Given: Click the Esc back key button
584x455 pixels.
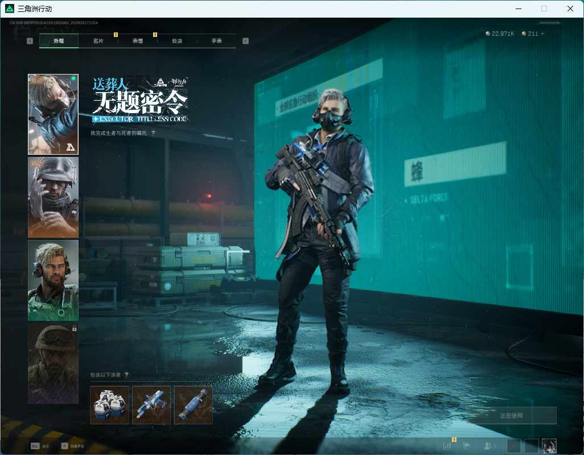Looking at the screenshot, I should (x=40, y=446).
